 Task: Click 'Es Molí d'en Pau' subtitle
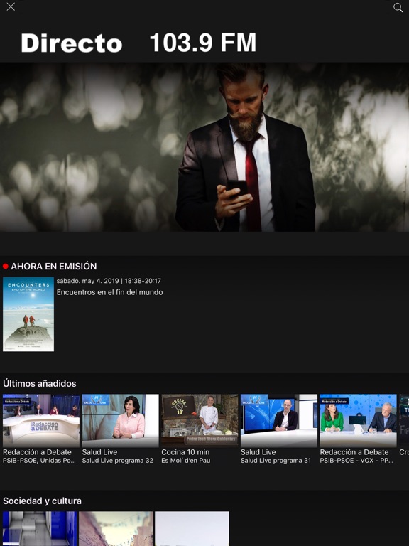[x=186, y=461]
